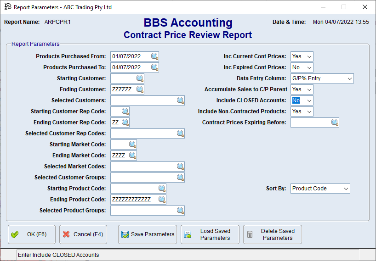This screenshot has height=261, width=376.
Task: Click lookup icon beside Products Purchased From
Action: pos(154,56)
